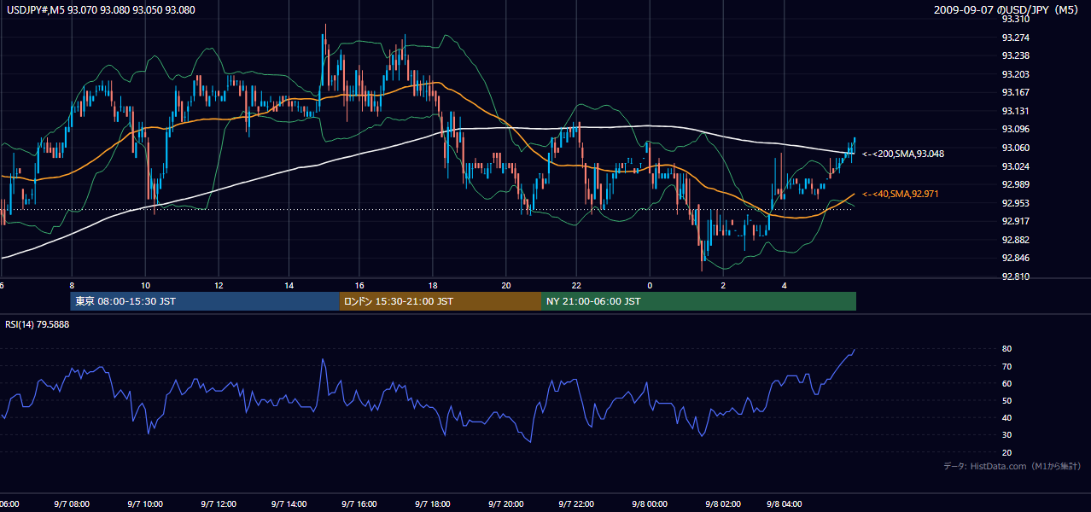Click the London 15:30-21:00 JST session bar
The width and height of the screenshot is (1091, 512).
click(440, 301)
